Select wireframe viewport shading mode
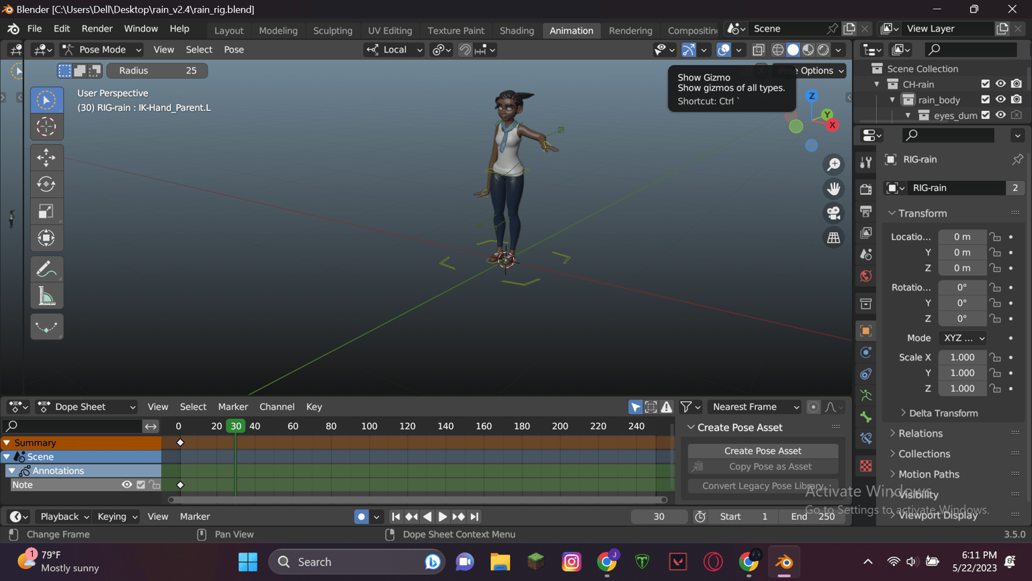The width and height of the screenshot is (1032, 581). pos(778,50)
